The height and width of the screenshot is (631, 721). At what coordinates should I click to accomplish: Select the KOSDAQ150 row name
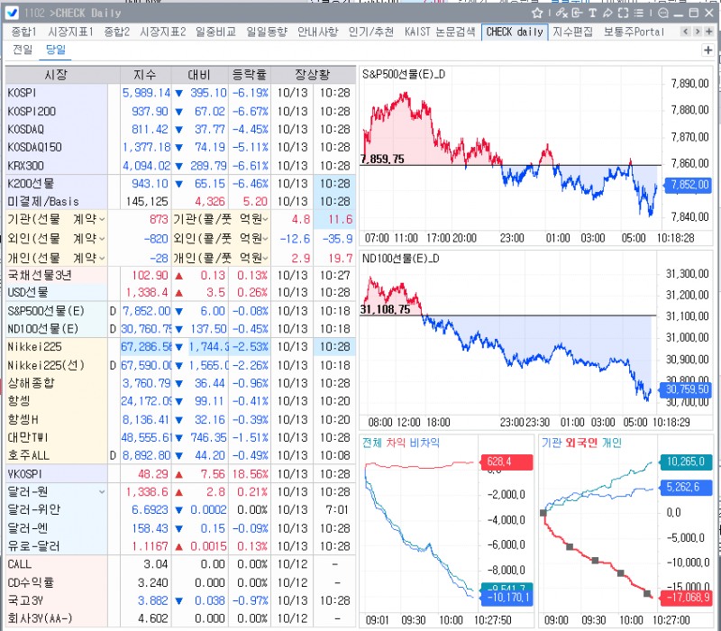(x=34, y=147)
